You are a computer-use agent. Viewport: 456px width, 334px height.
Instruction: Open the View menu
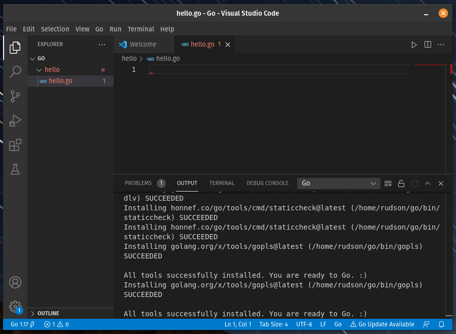pos(82,29)
